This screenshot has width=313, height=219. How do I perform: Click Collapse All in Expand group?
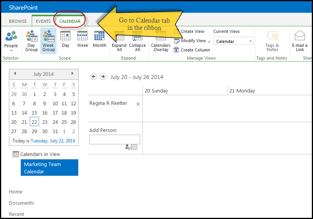click(x=137, y=41)
